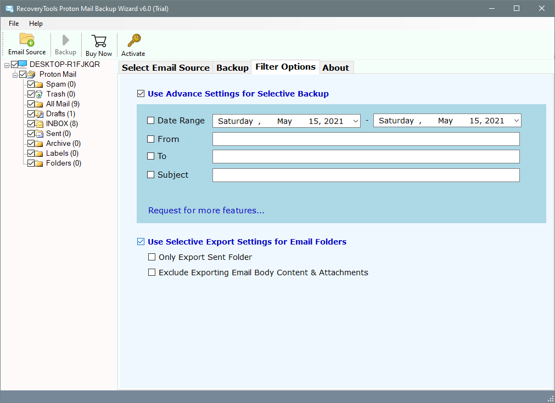Enable the Subject filter checkbox
555x403 pixels.
pyautogui.click(x=151, y=174)
